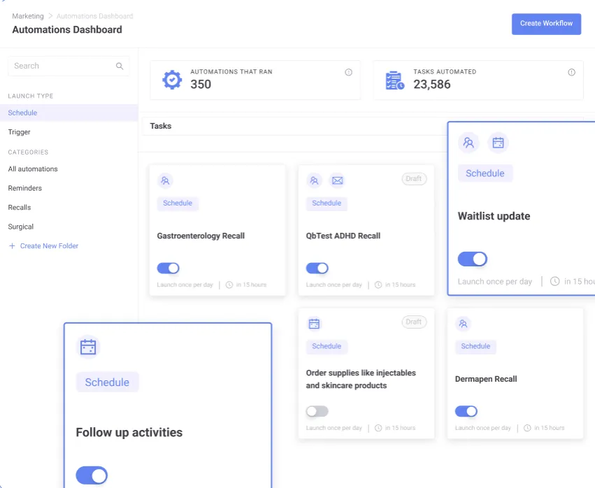Click patient icon on Dermapen Recall card
Screen dimensions: 595x488
pyautogui.click(x=463, y=324)
